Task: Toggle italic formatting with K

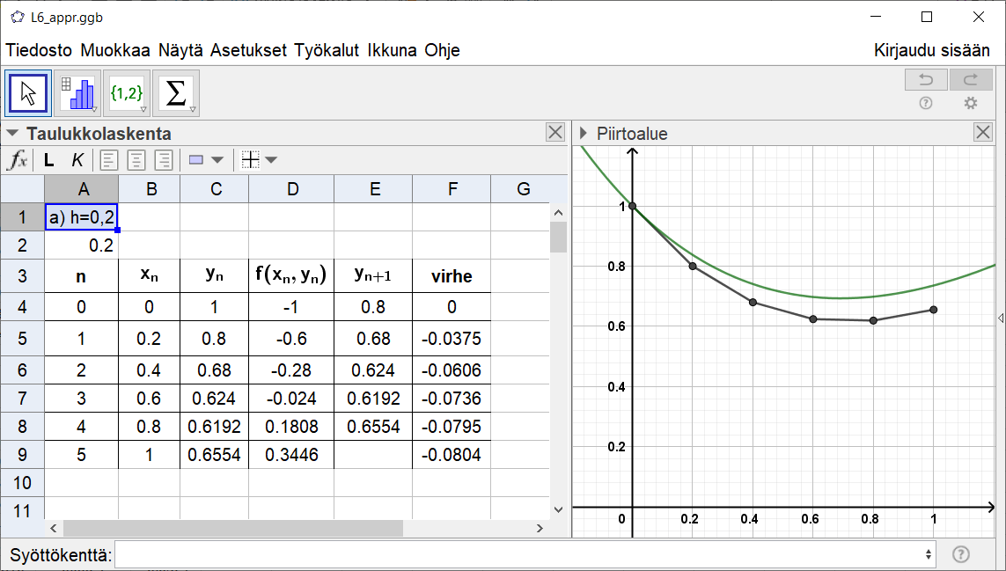Action: 77,159
